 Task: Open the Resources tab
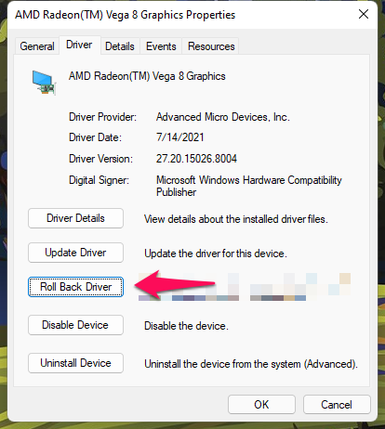pyautogui.click(x=211, y=46)
